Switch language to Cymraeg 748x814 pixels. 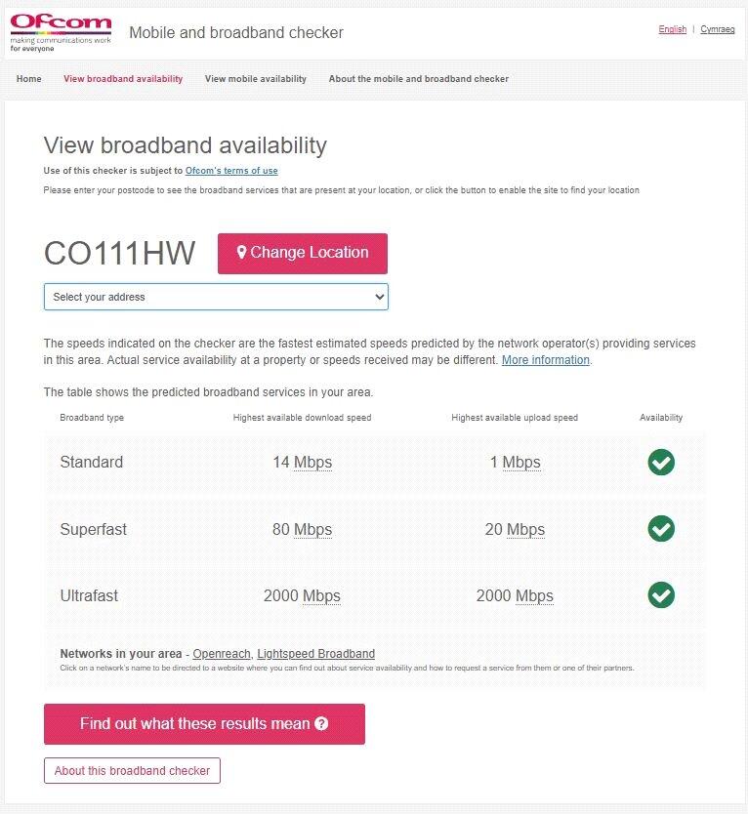point(718,29)
